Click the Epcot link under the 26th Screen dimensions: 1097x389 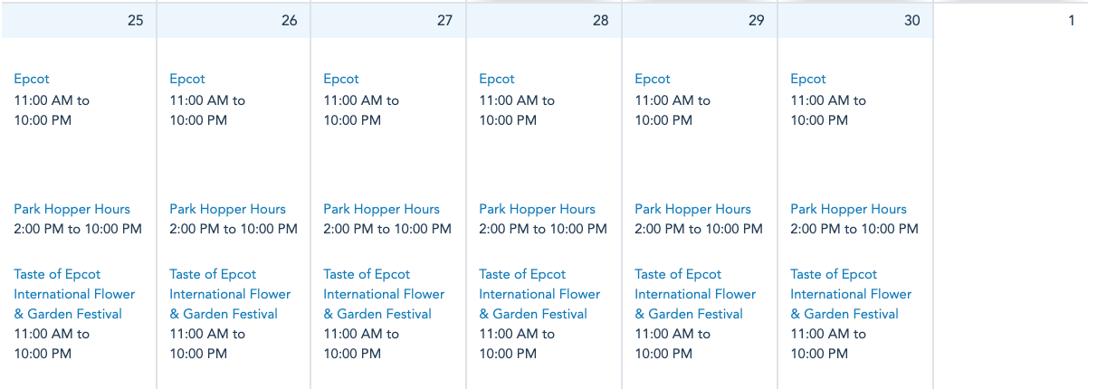(187, 79)
